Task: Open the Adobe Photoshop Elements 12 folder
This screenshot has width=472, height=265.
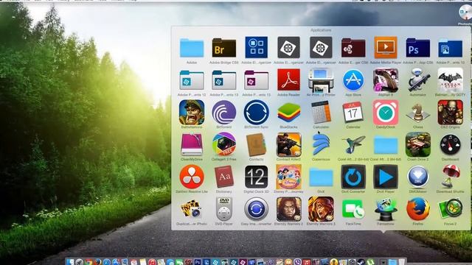Action: tap(192, 80)
